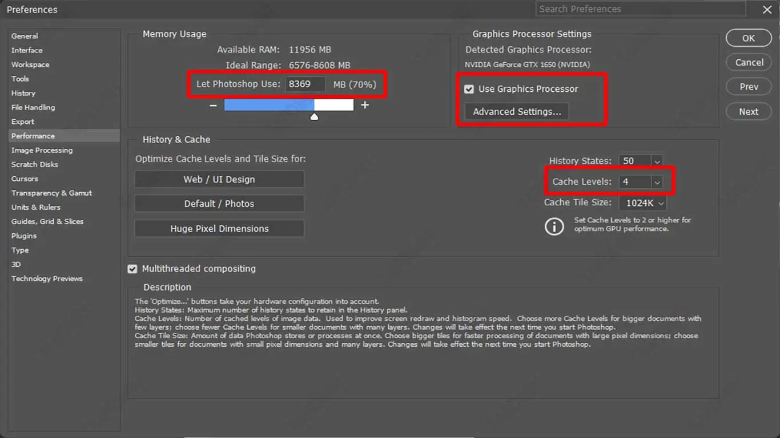The height and width of the screenshot is (438, 780).
Task: Click the Web / UI Design button
Action: pos(219,179)
